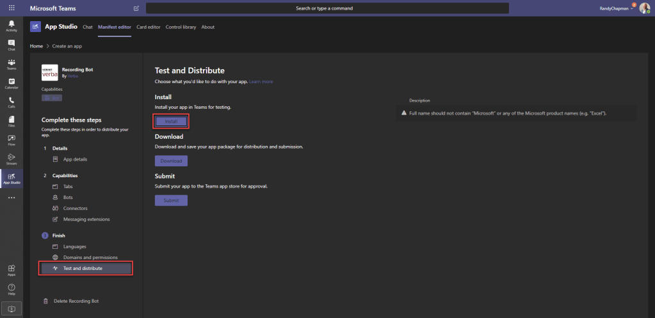Viewport: 655px width, 318px height.
Task: Open Chat in the left rail
Action: coord(12,45)
